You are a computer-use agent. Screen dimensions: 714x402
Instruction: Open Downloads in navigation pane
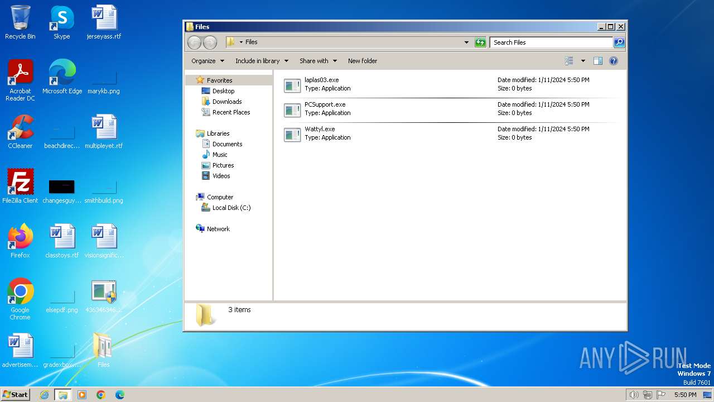tap(227, 102)
